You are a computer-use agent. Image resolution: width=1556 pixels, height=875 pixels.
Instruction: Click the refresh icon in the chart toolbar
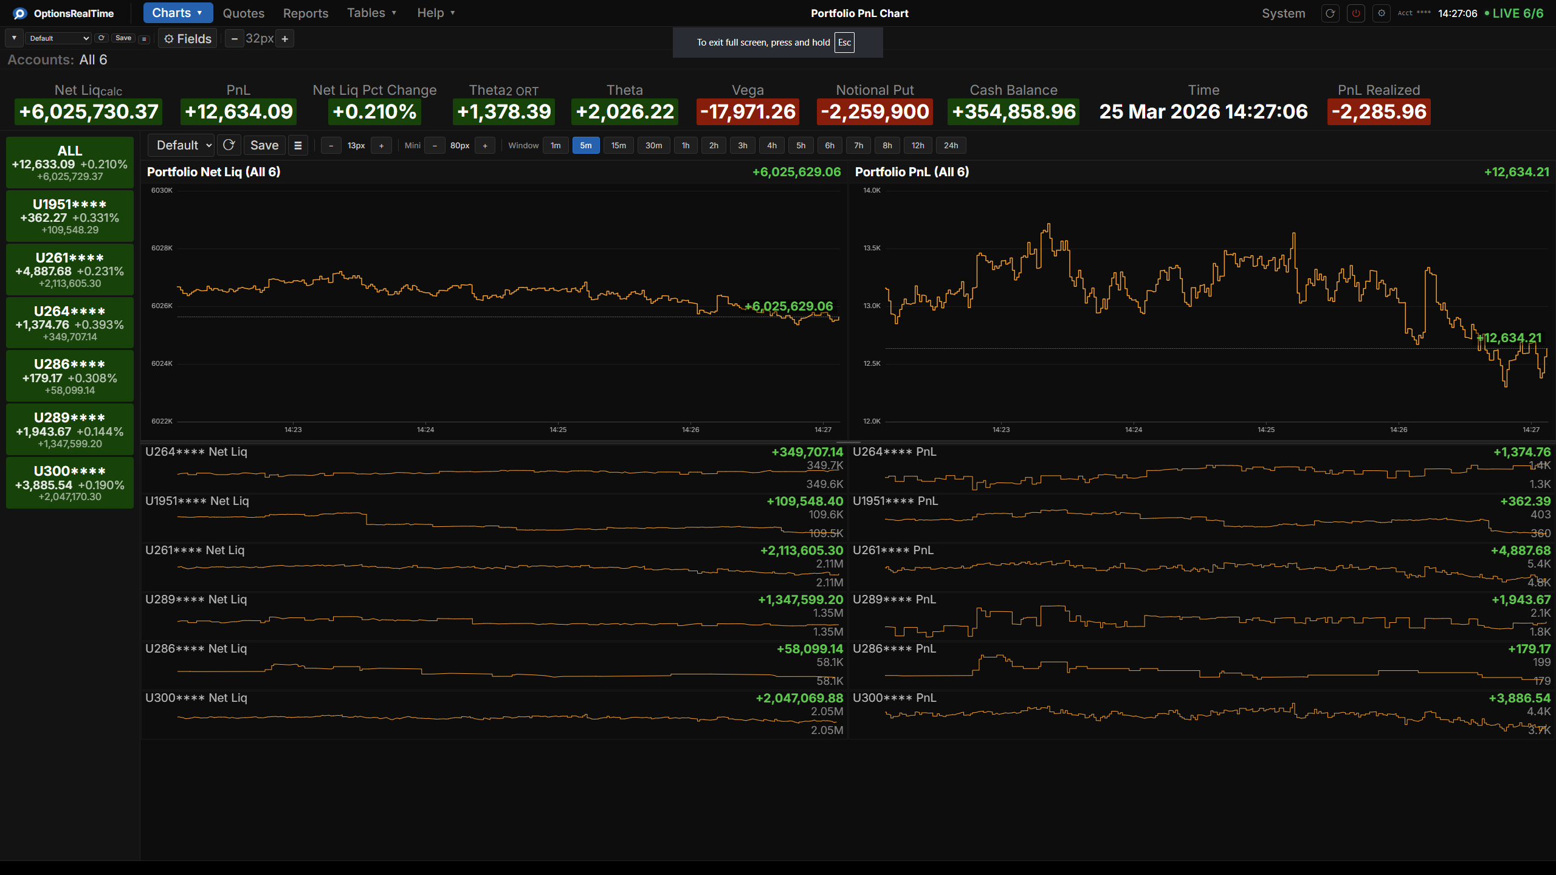[x=229, y=145]
